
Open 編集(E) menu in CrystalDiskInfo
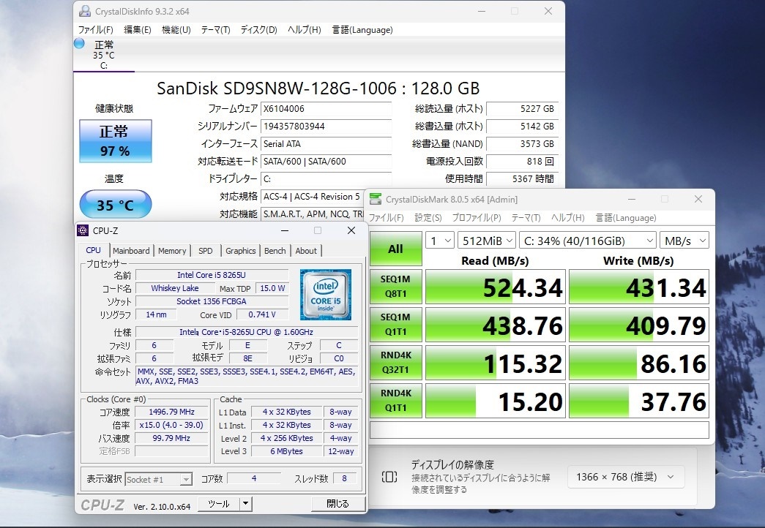click(138, 30)
